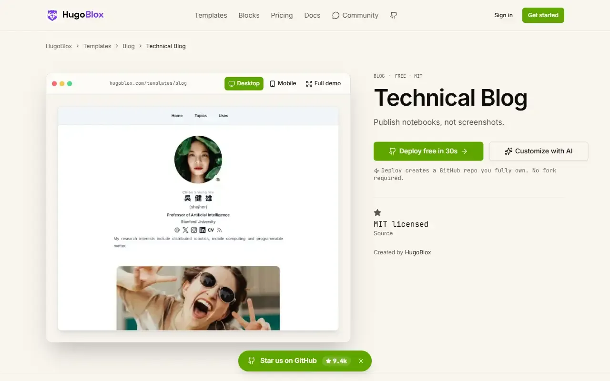Select Topics in the preview navigation

pyautogui.click(x=201, y=116)
